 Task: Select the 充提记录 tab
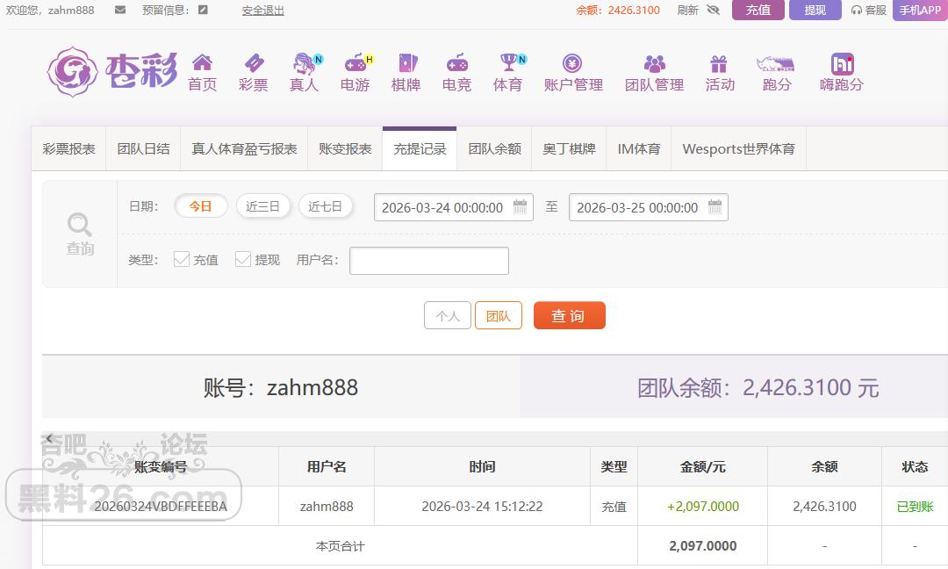[420, 148]
